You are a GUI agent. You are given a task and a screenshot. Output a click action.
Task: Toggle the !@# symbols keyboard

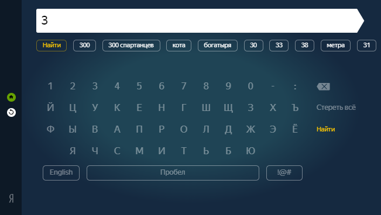tap(284, 173)
